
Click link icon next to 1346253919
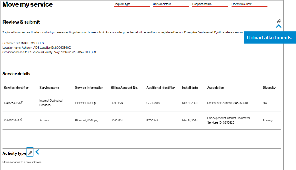coord(21,120)
